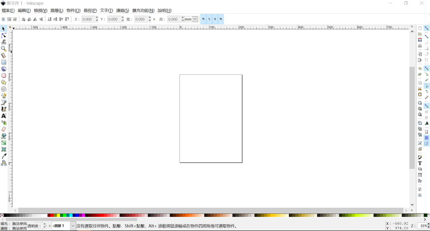Viewport: 430px width, 231px height.
Task: Toggle Enable snapping at top
Action: point(427,28)
